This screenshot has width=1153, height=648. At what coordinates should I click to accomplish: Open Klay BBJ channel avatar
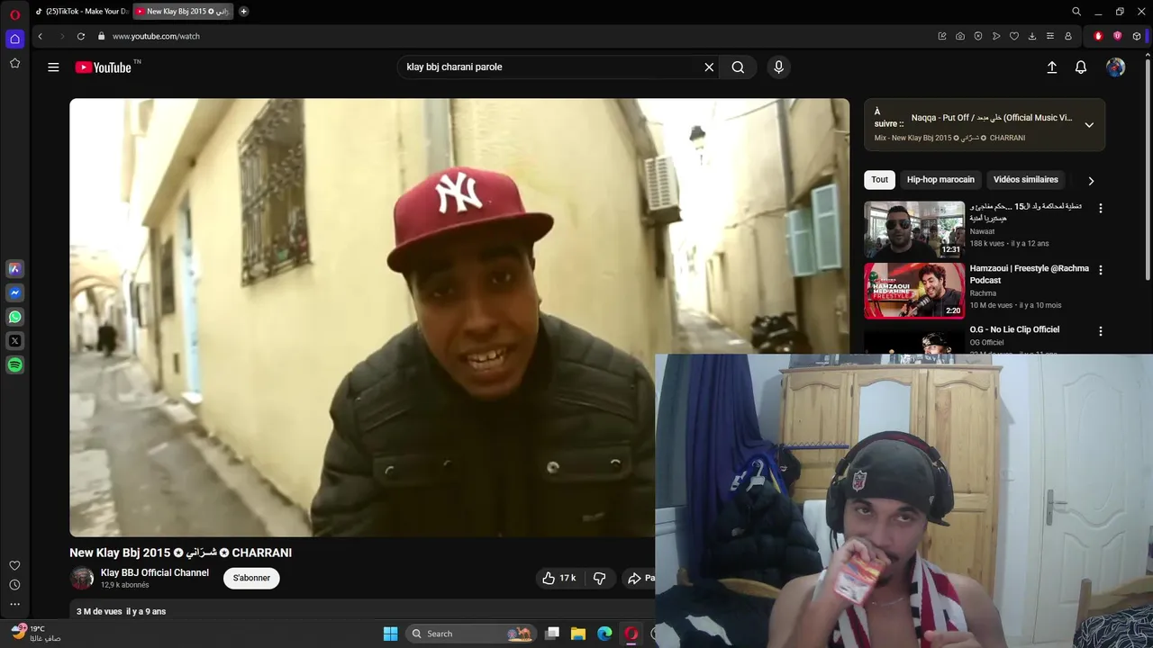coord(82,578)
